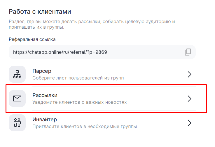
Task: Click the "Работа с клиентами" heading
Action: [x=40, y=12]
